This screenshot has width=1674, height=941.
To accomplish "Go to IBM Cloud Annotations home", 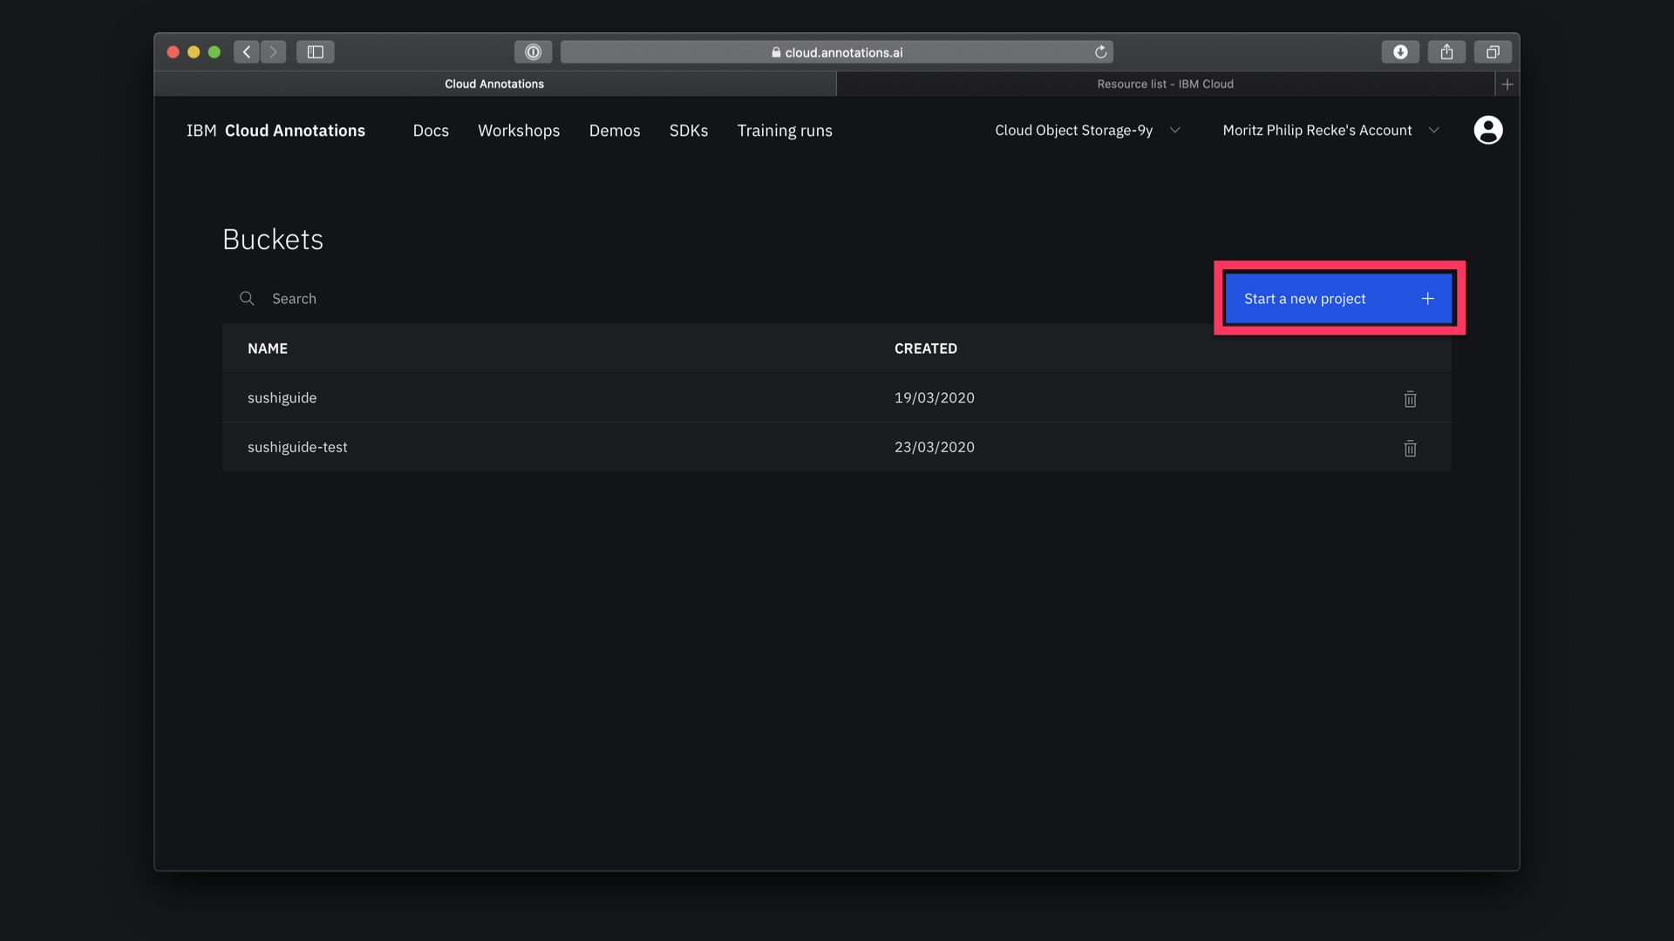I will [x=276, y=131].
